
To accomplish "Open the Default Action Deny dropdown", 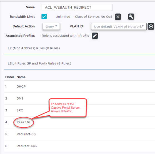I will 51,26.
